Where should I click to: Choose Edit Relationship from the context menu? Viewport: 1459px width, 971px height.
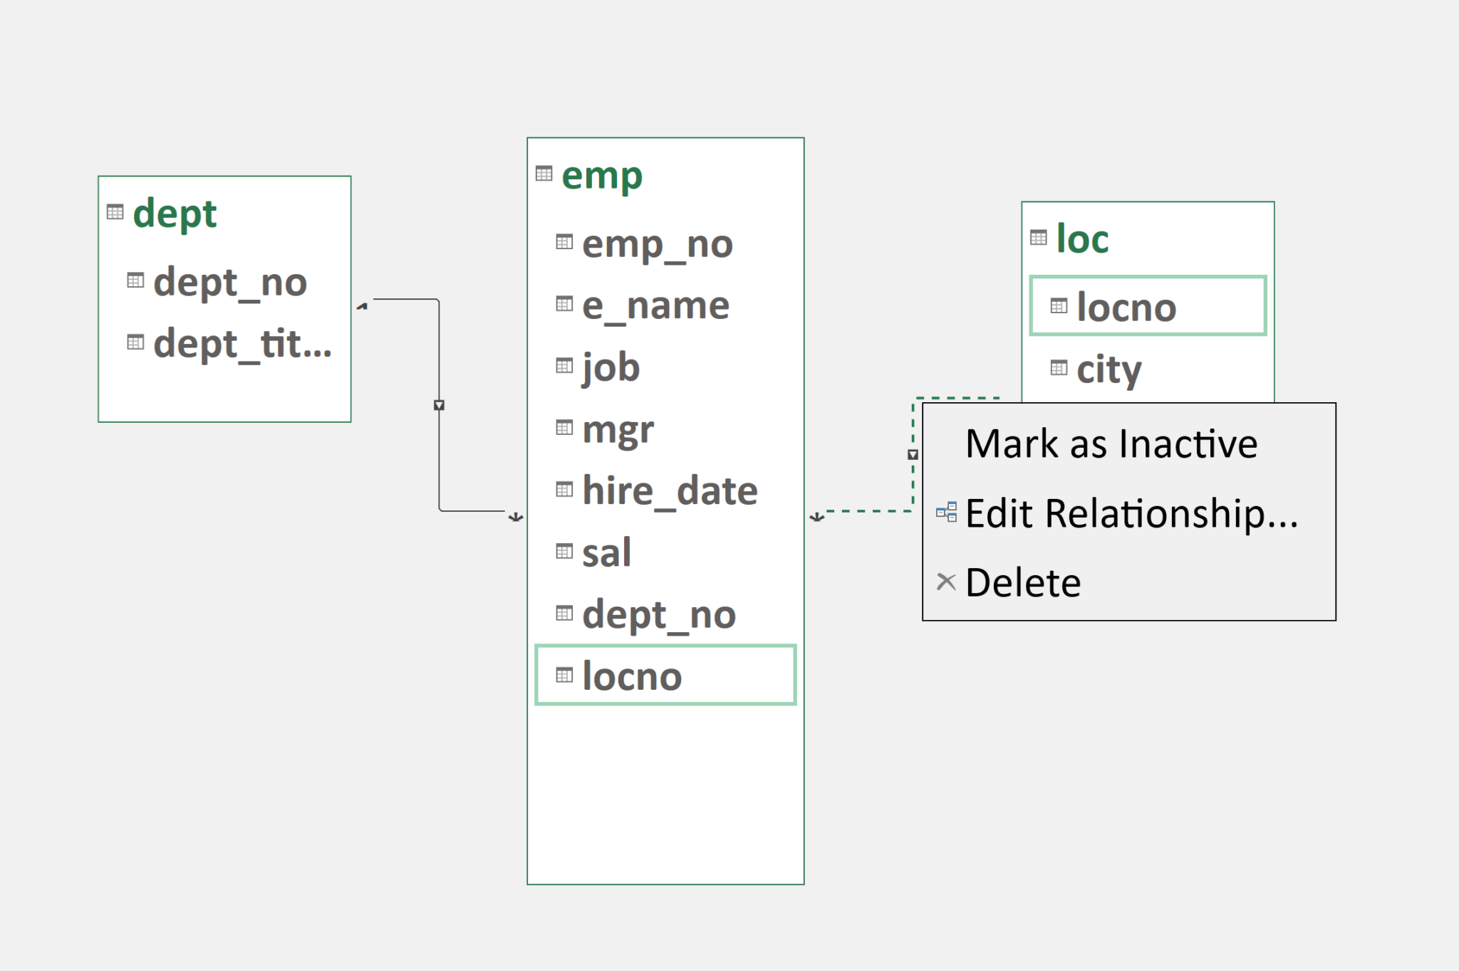click(1131, 513)
